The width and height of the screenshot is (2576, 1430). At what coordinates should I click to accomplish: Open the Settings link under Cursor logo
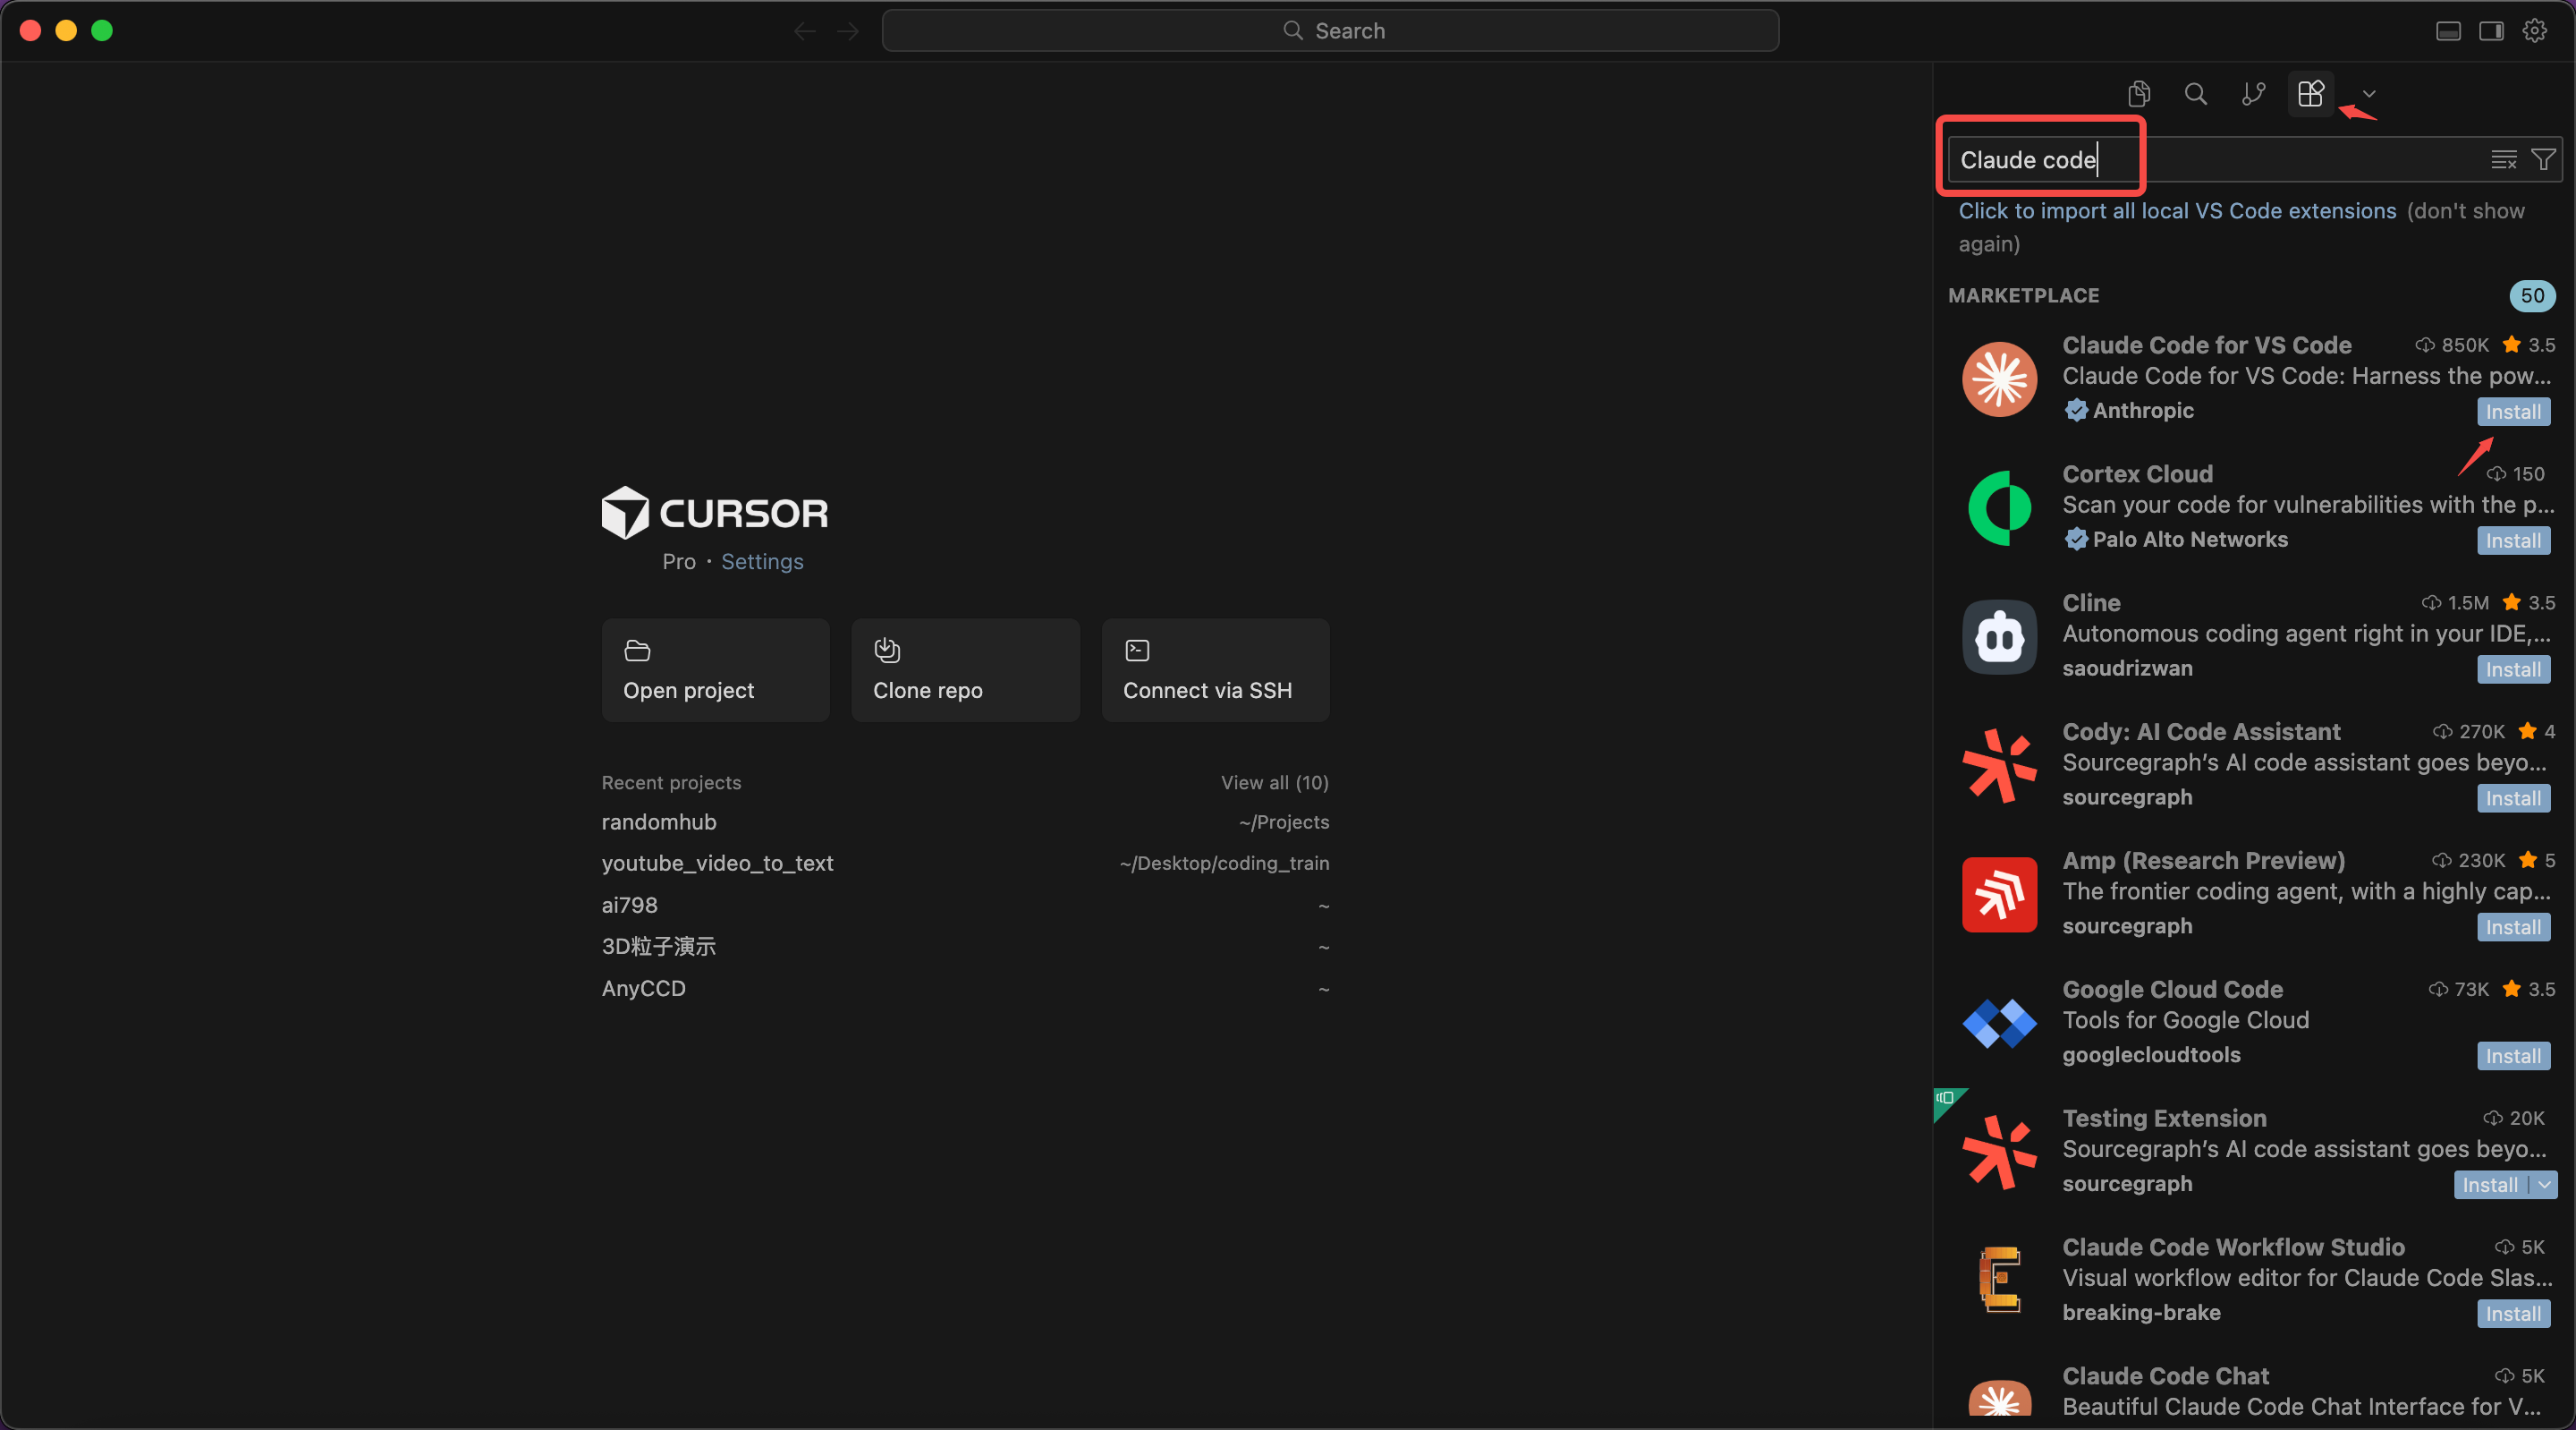tap(762, 562)
